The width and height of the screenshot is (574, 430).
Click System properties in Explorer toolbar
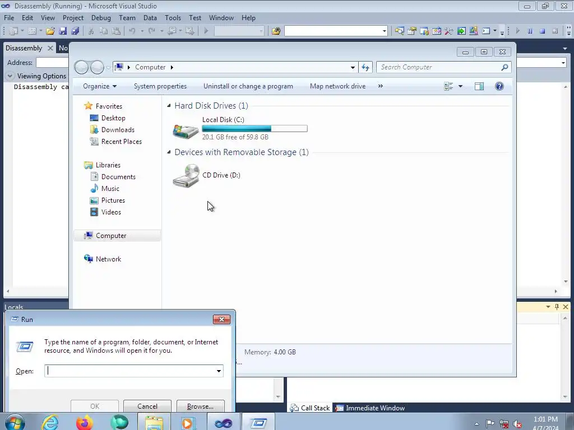[160, 86]
